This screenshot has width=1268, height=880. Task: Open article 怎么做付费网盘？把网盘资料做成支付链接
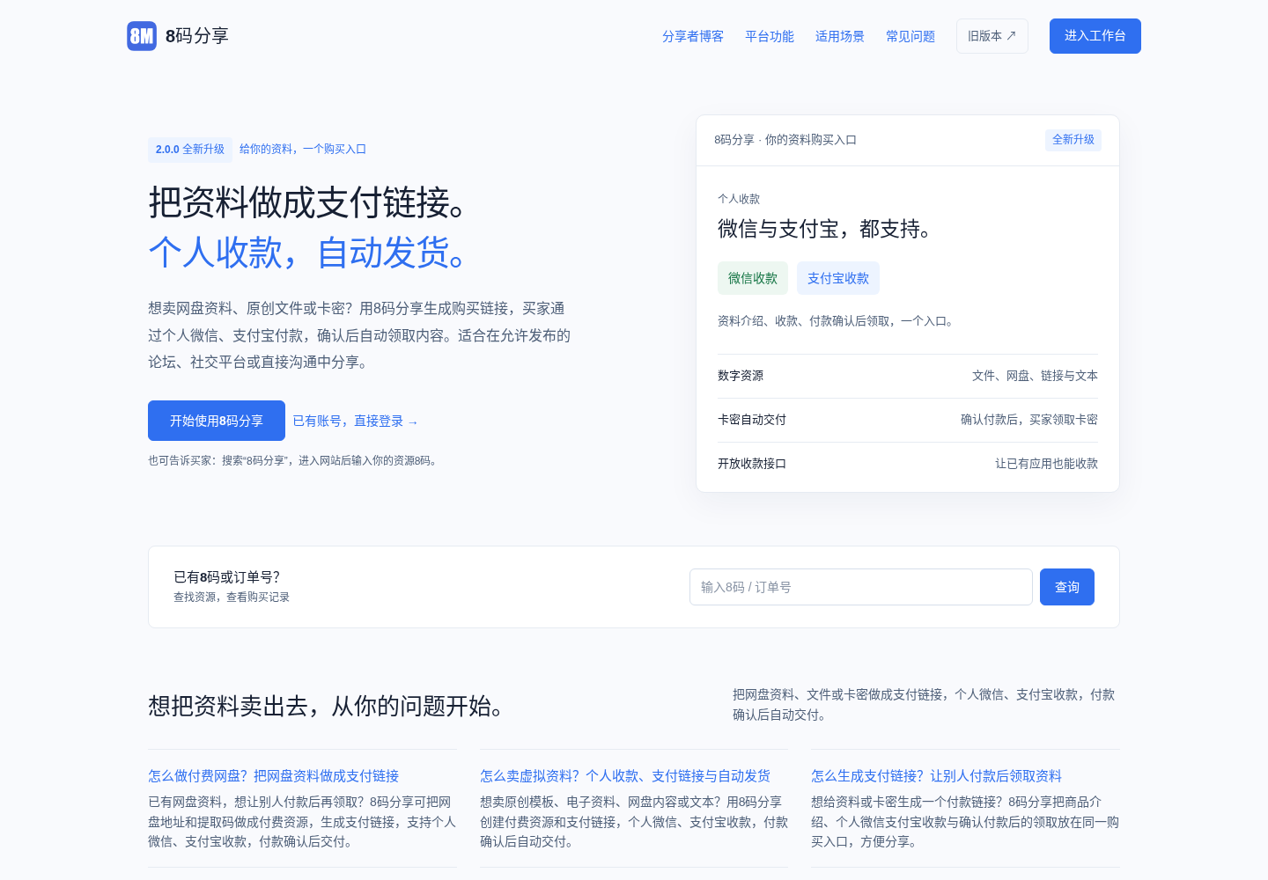pos(274,776)
